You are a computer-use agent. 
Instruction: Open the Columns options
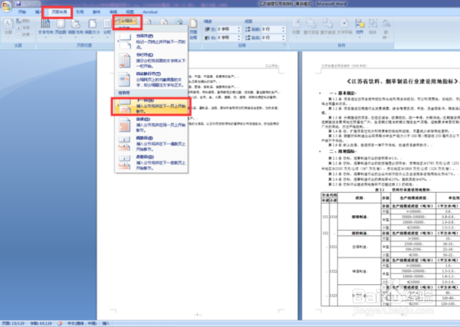[x=107, y=28]
